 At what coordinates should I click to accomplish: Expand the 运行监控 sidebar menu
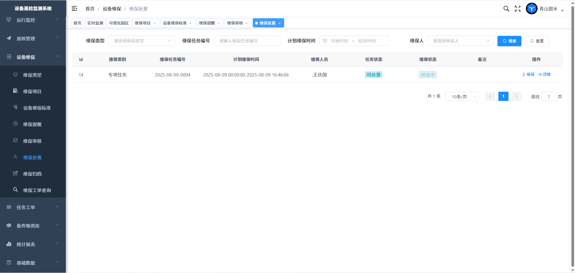(x=33, y=20)
